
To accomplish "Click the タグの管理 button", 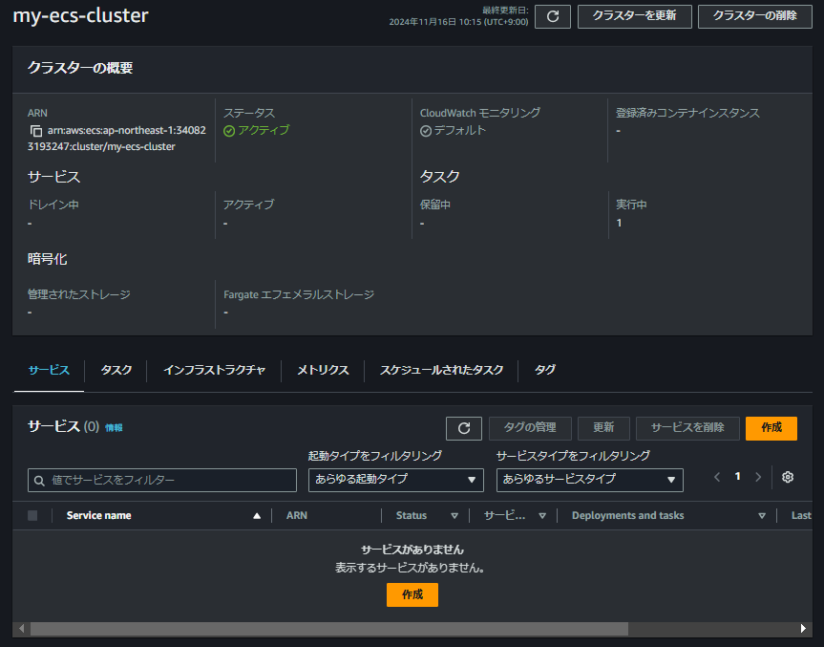I will (x=530, y=428).
